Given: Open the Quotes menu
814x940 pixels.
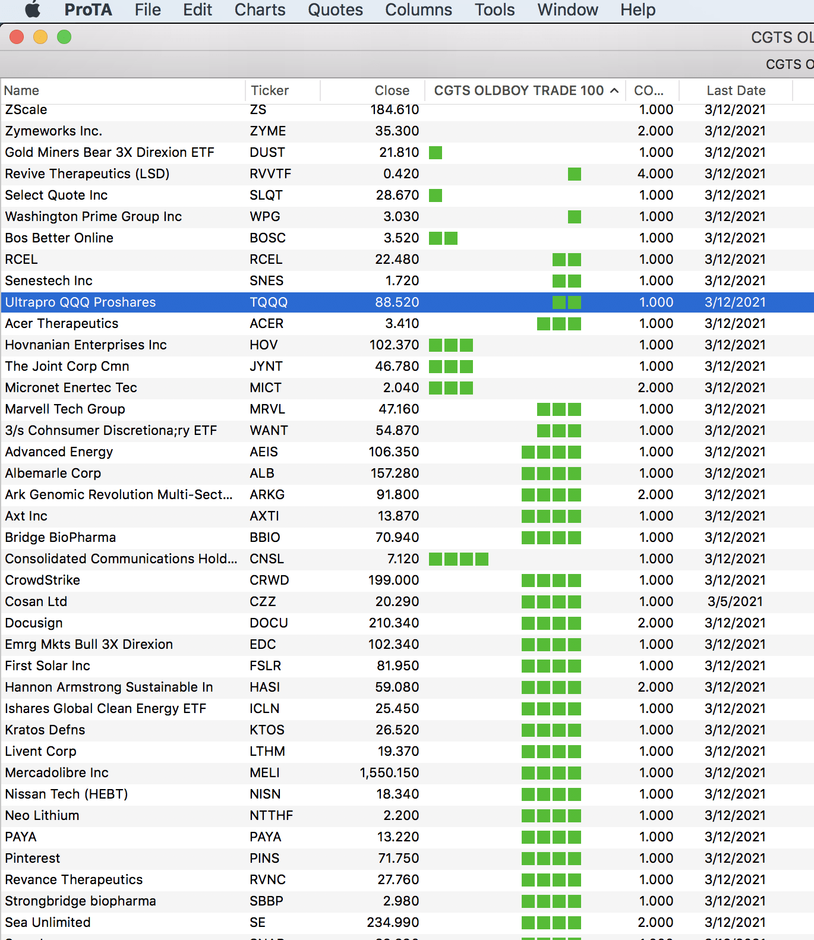Looking at the screenshot, I should click(335, 10).
